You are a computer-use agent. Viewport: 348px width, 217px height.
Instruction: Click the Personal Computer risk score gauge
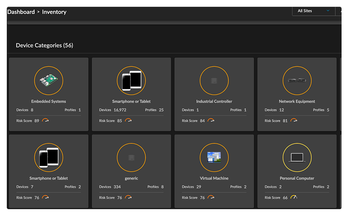(294, 197)
